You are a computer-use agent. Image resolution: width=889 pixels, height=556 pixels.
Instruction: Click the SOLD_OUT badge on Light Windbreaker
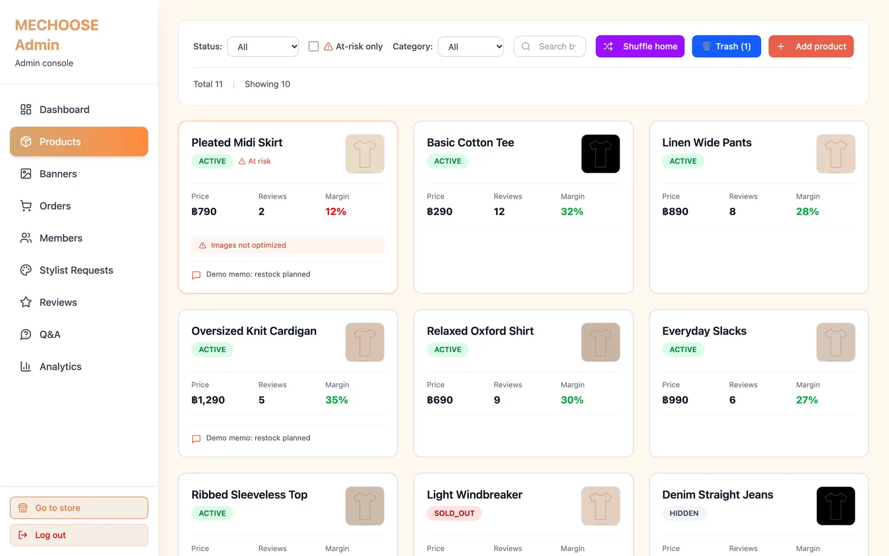(x=455, y=513)
